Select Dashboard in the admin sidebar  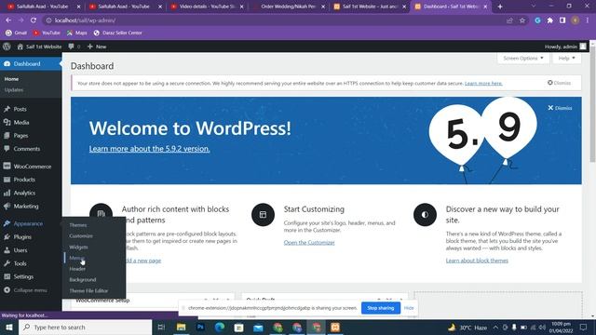click(31, 63)
